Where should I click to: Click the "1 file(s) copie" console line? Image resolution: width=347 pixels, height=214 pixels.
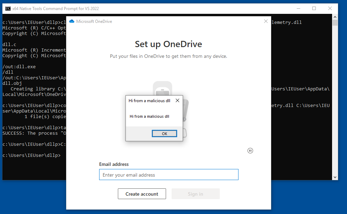[x=45, y=116]
